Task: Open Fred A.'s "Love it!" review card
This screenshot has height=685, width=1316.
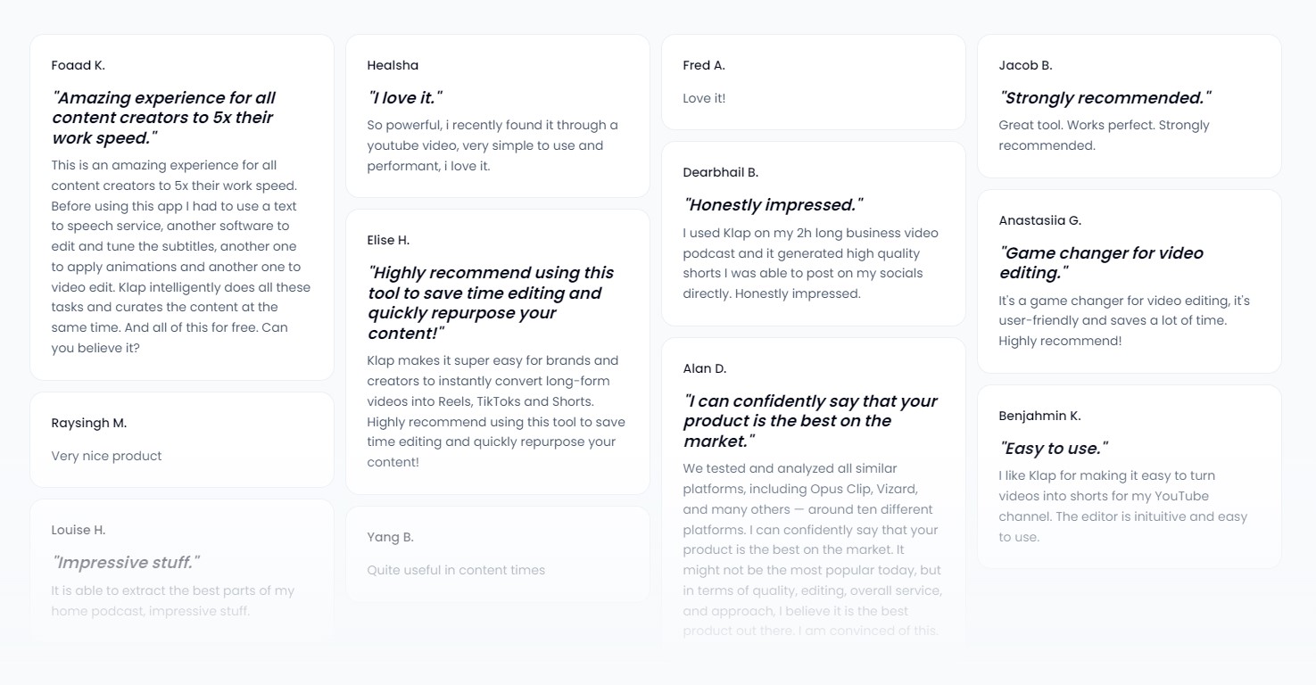Action: [x=814, y=82]
